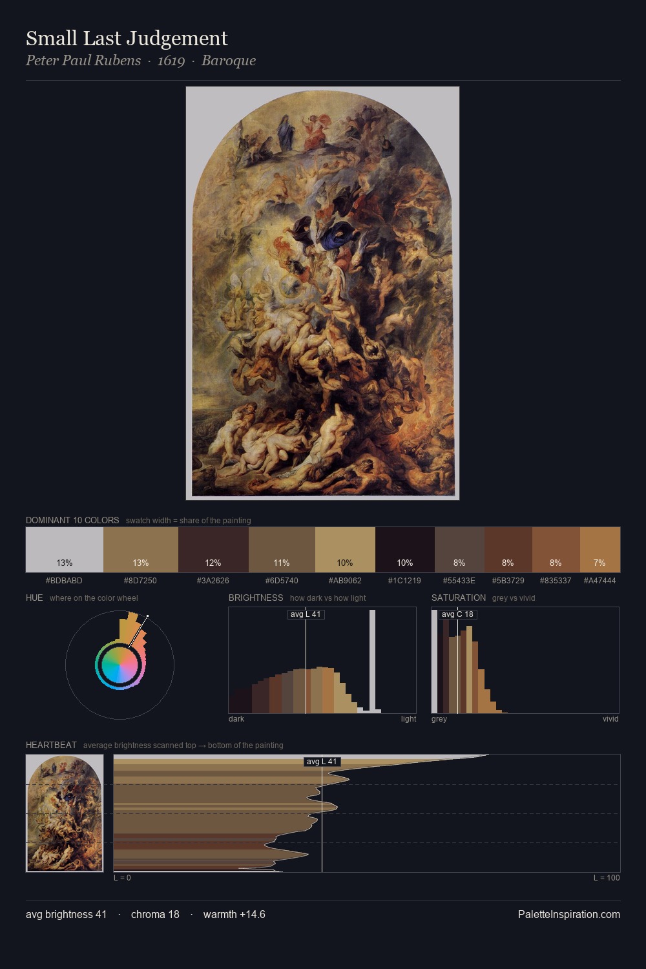Click the hue color wheel
Screen dimensions: 646x969
click(120, 665)
